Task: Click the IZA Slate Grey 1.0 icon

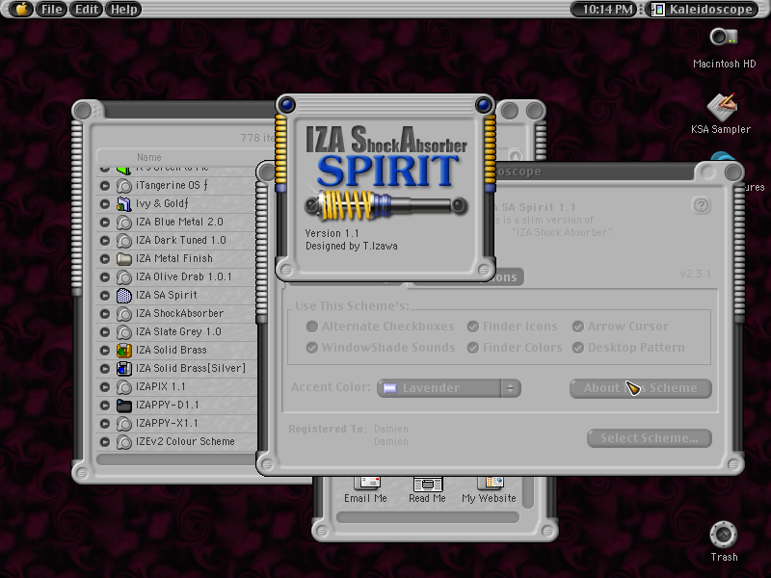Action: tap(124, 332)
